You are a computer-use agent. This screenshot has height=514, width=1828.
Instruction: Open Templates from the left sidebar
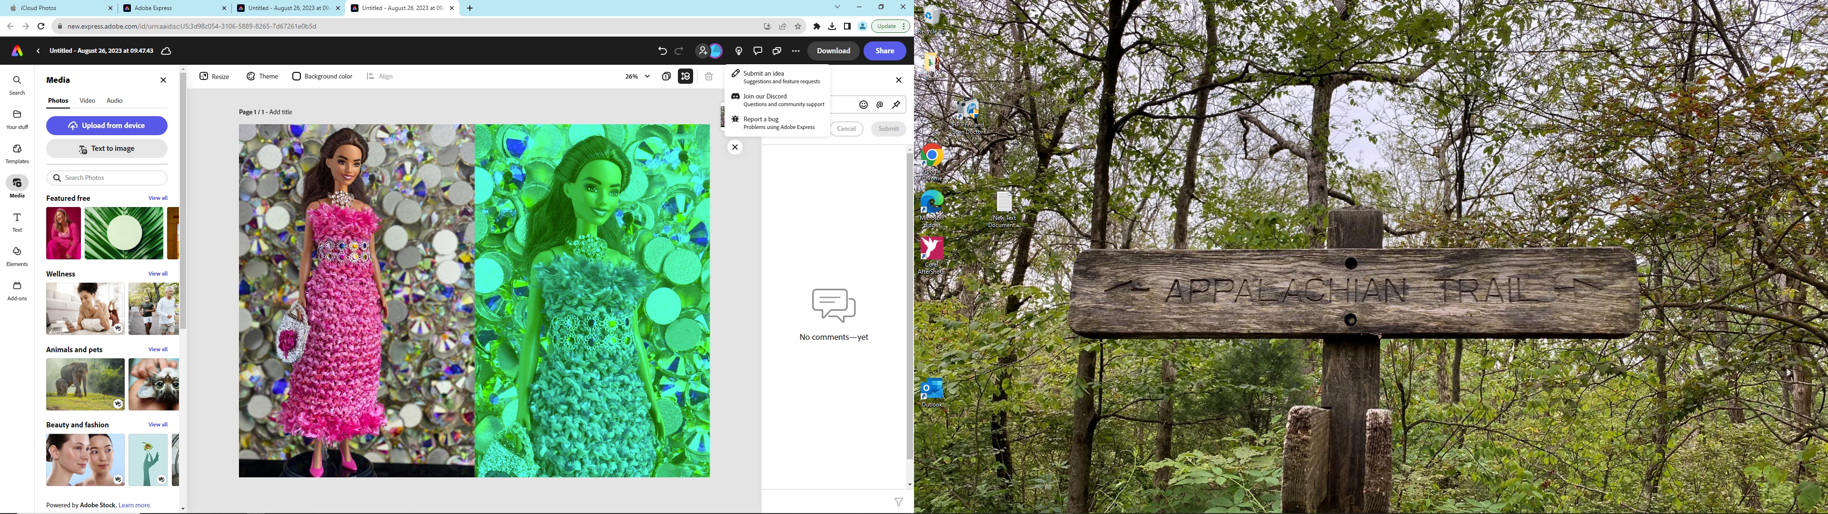click(x=17, y=153)
